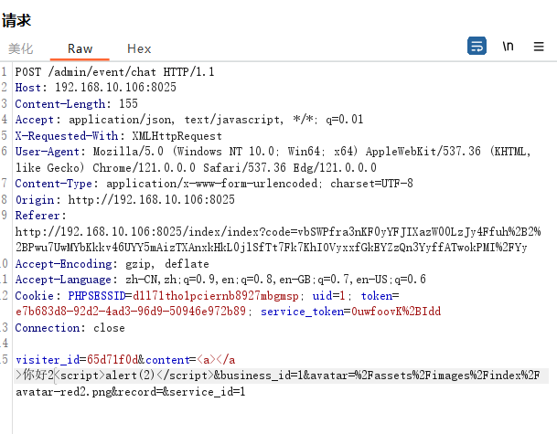The image size is (557, 434).
Task: Click the Accept-Encoding gzip, deflate line
Action: 112,264
